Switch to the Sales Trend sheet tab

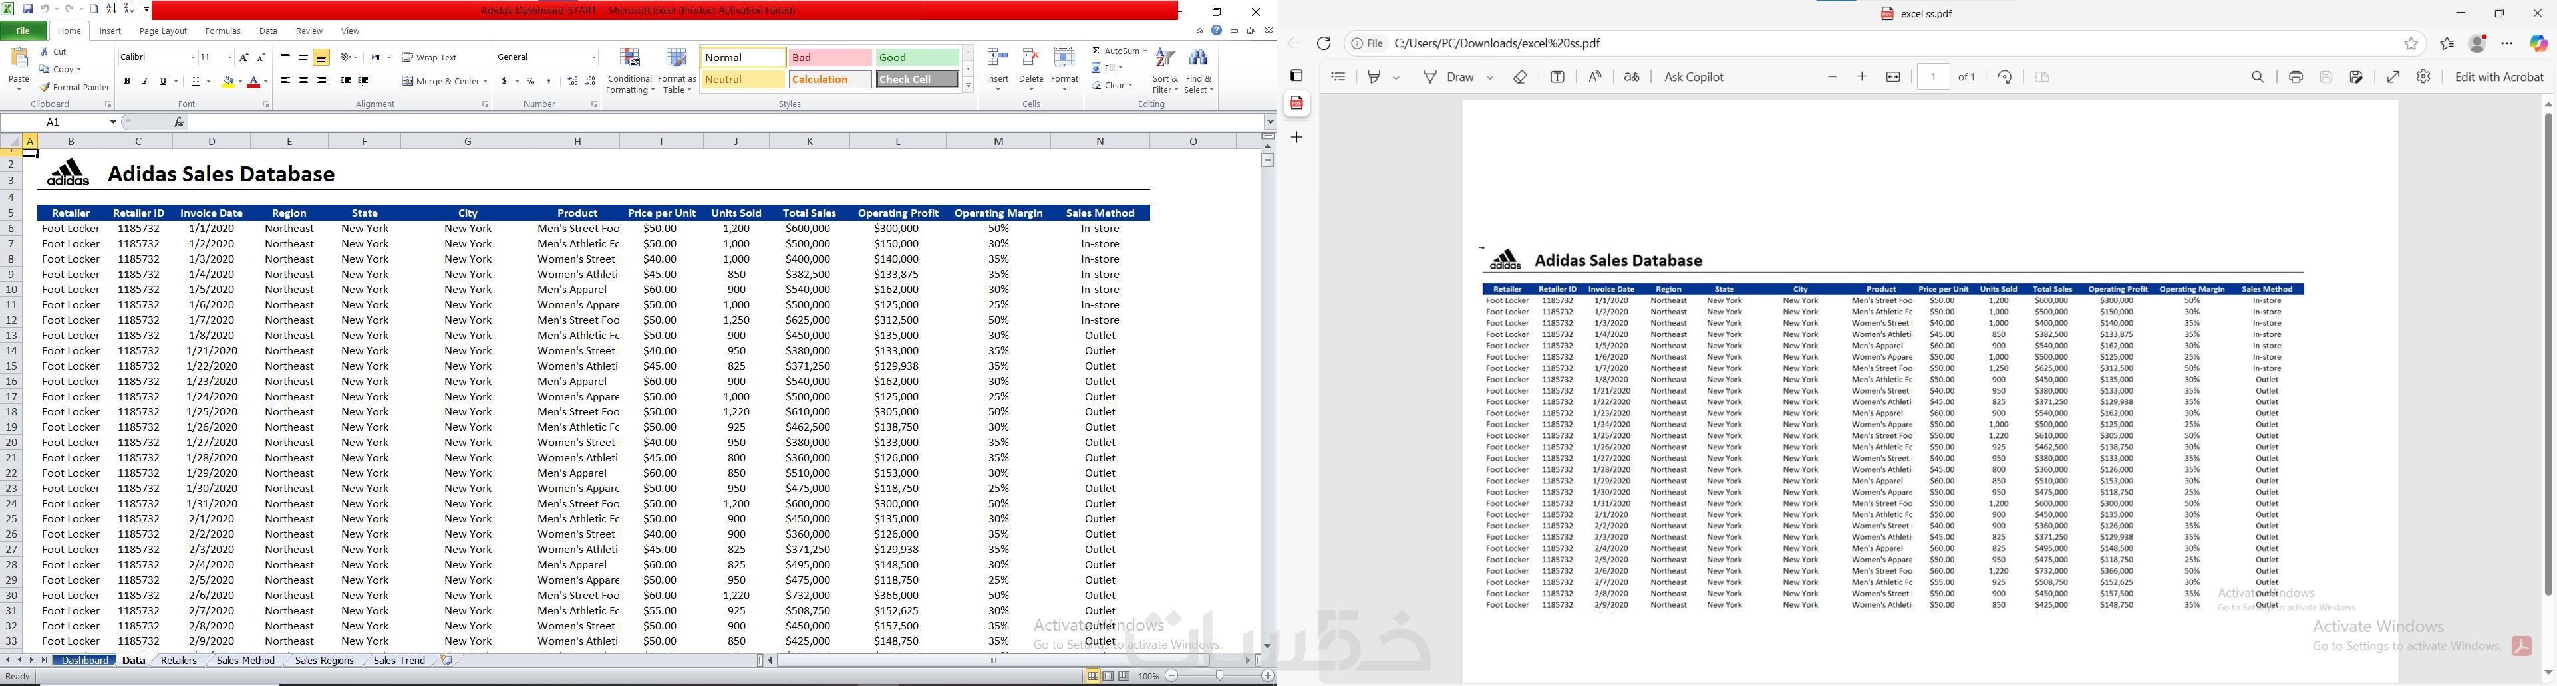click(x=399, y=660)
